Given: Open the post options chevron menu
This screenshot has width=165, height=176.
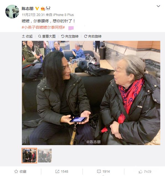Looking at the screenshot, I should tap(158, 6).
